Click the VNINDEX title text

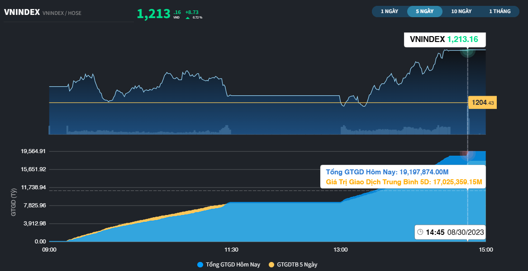tap(22, 12)
